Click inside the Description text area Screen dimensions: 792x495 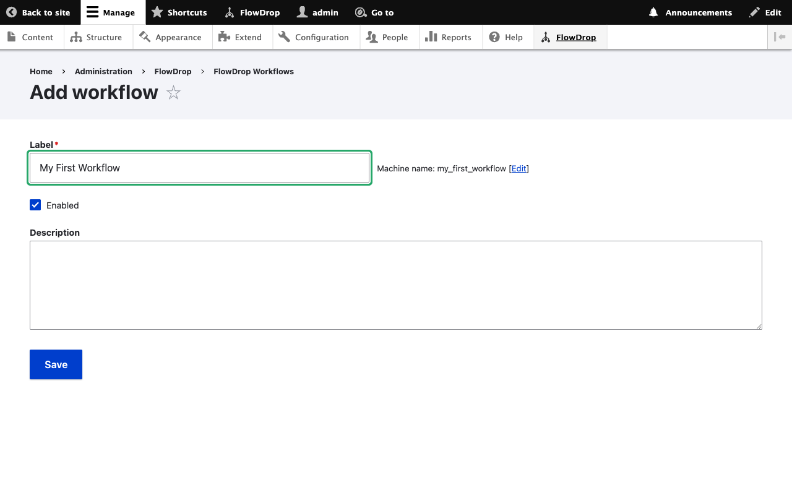point(396,285)
